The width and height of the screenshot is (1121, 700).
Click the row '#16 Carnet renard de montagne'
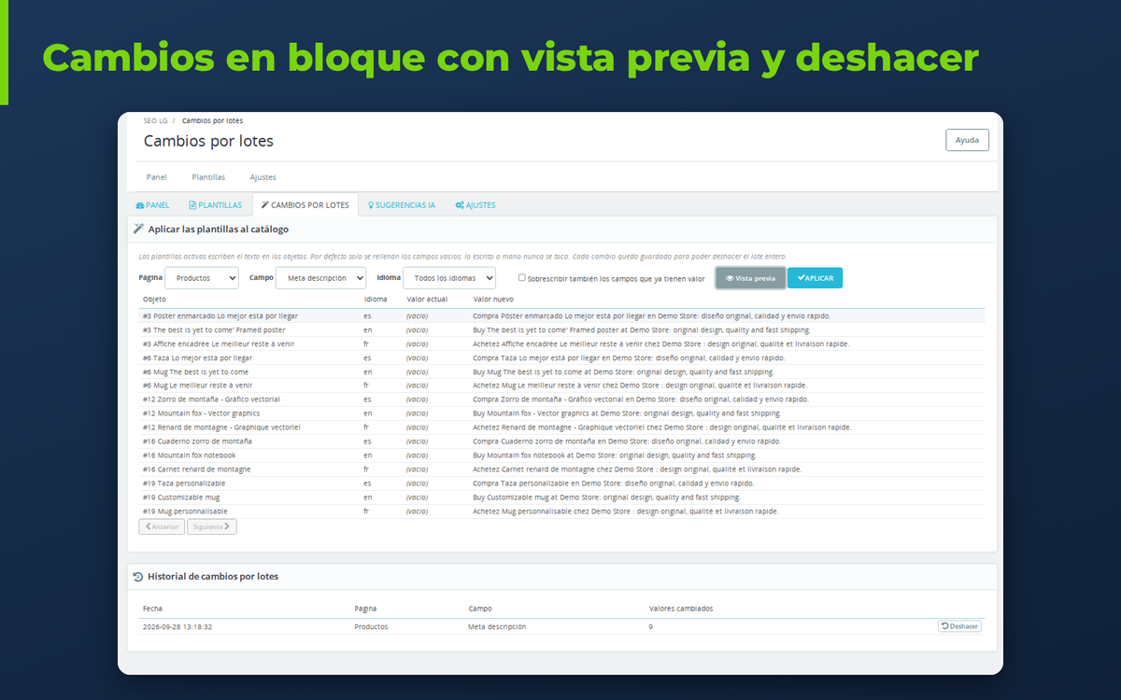click(561, 469)
